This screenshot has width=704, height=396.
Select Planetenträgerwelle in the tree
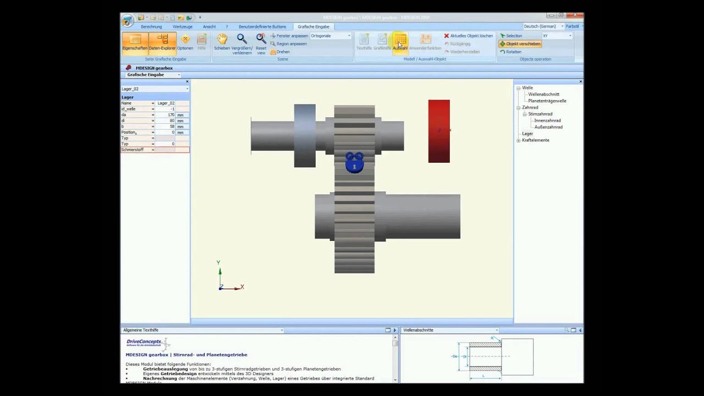tap(547, 101)
